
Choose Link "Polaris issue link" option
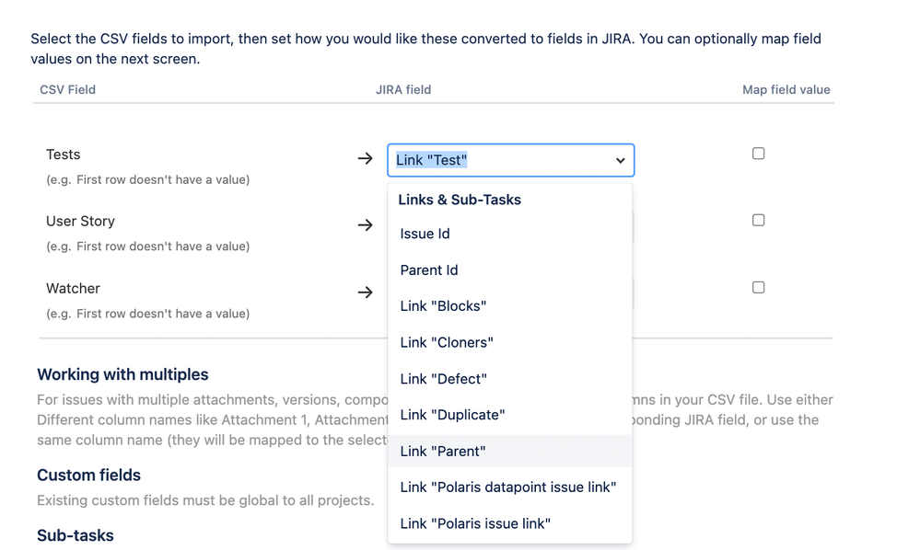pos(475,523)
